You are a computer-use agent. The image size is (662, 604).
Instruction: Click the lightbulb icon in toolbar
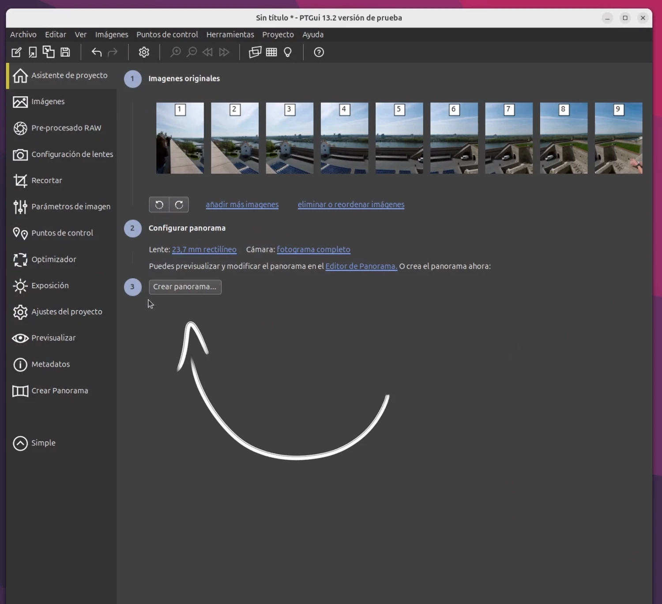click(288, 52)
